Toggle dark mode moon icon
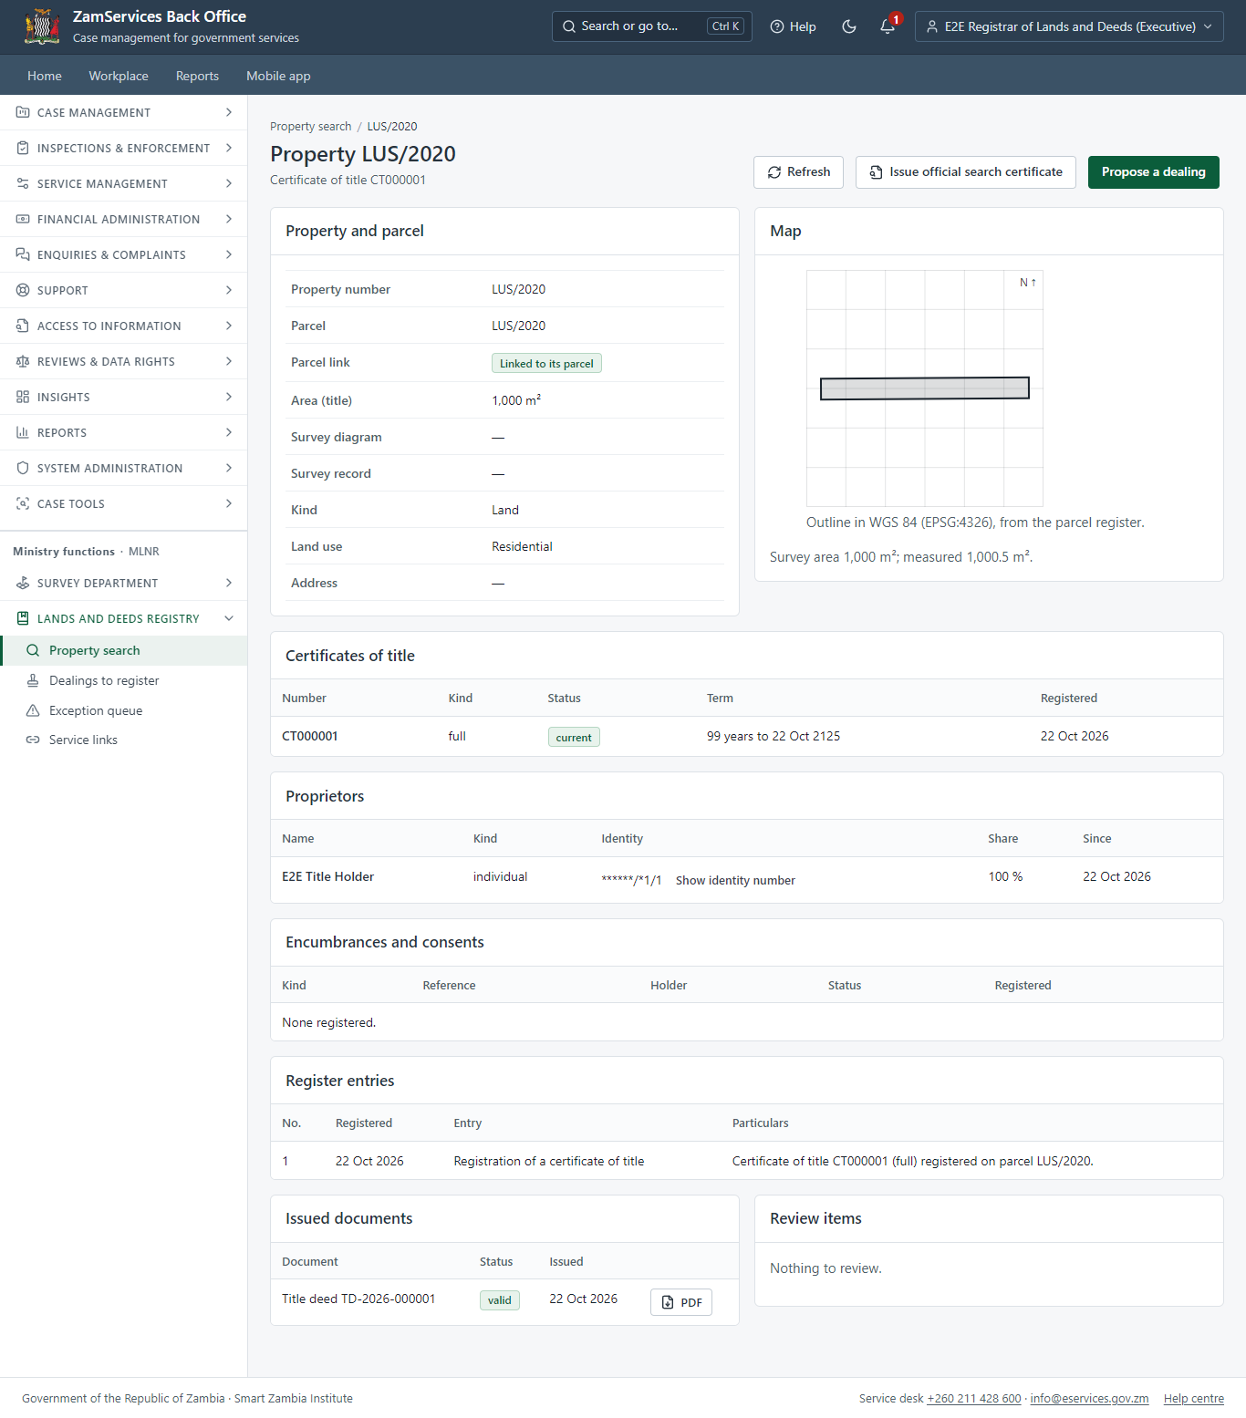The height and width of the screenshot is (1418, 1246). [x=849, y=26]
